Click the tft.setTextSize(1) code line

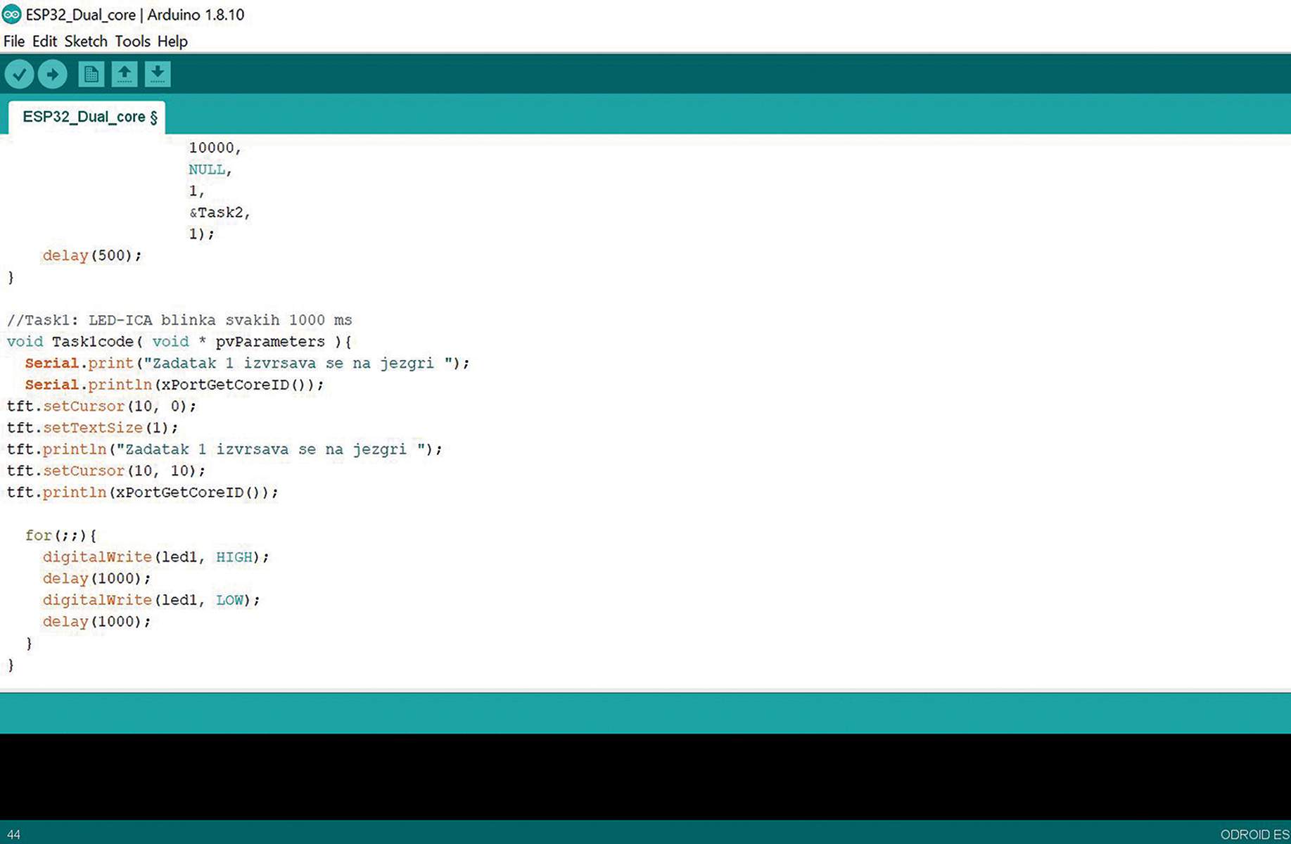(x=93, y=428)
